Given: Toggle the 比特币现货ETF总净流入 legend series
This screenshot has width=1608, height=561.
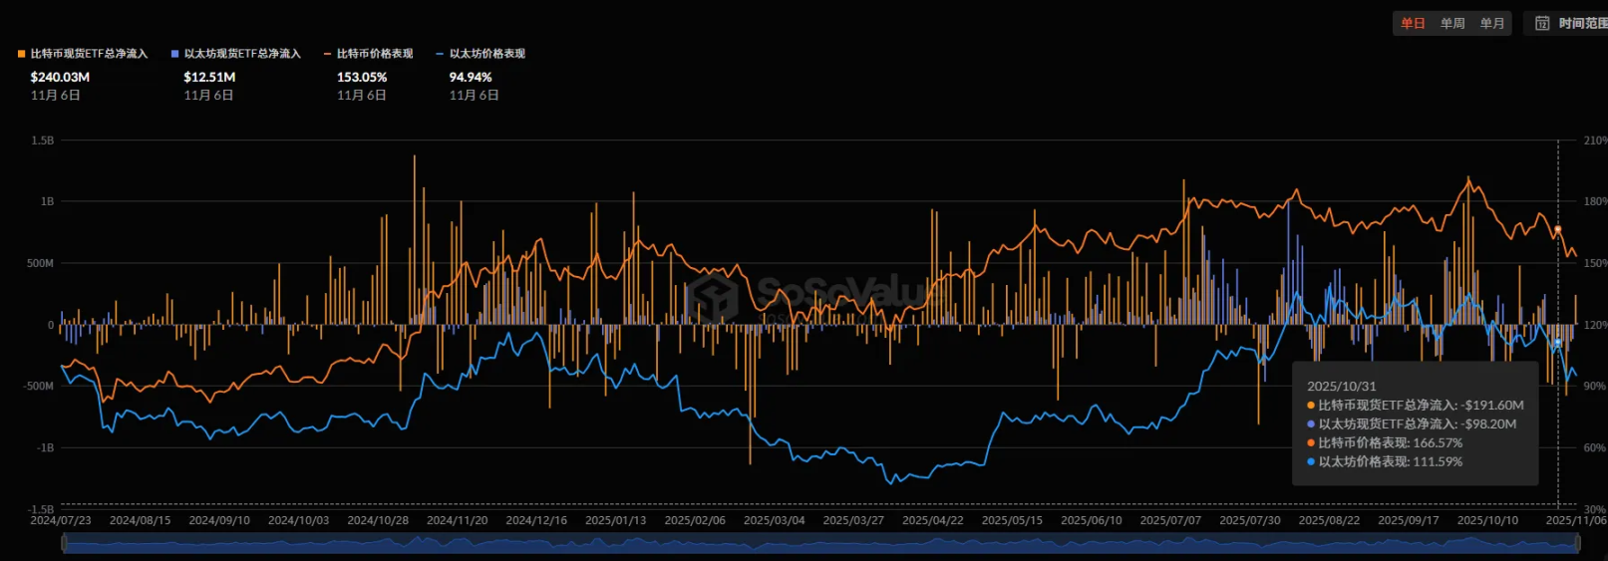Looking at the screenshot, I should pos(89,54).
